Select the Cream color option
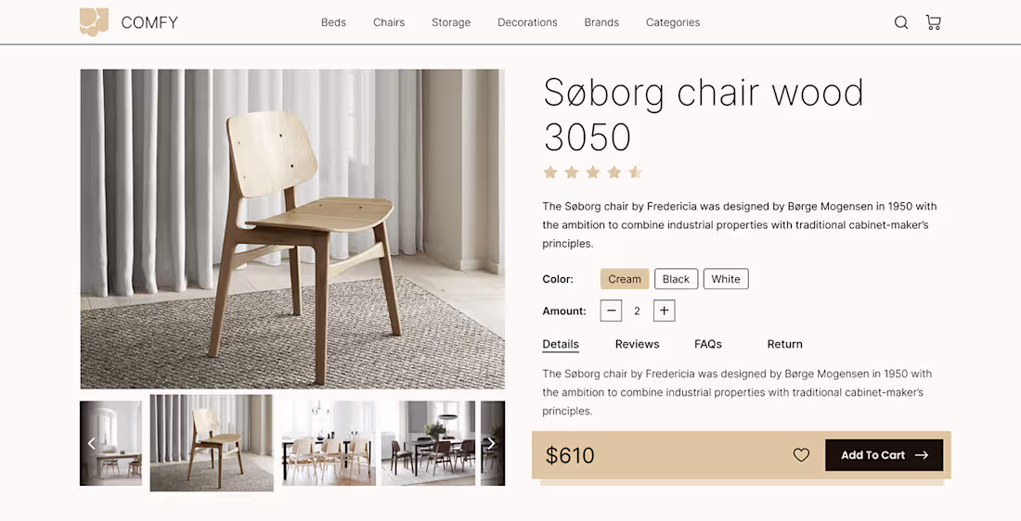This screenshot has height=521, width=1021. pyautogui.click(x=625, y=279)
